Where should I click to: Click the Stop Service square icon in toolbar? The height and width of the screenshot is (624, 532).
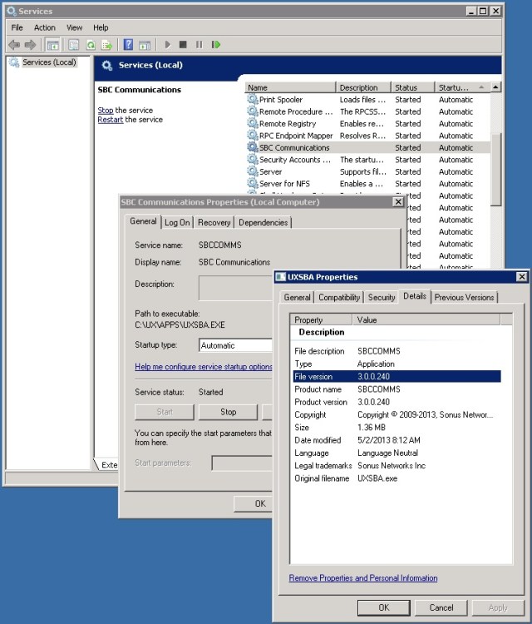point(183,45)
